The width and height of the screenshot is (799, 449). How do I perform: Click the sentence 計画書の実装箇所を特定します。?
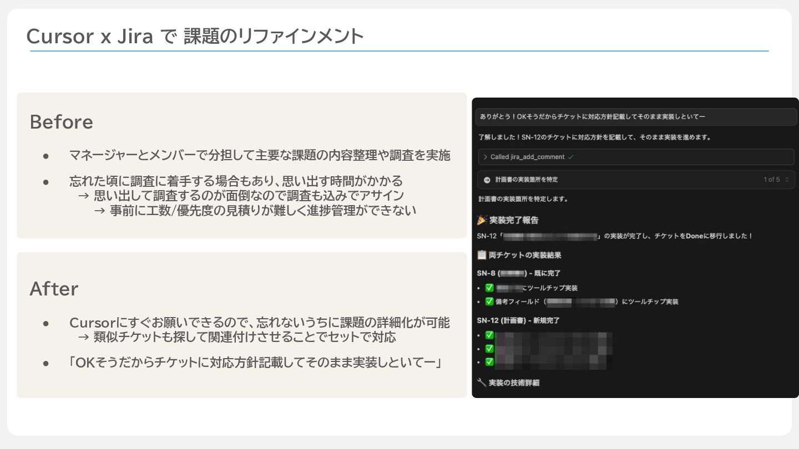523,198
